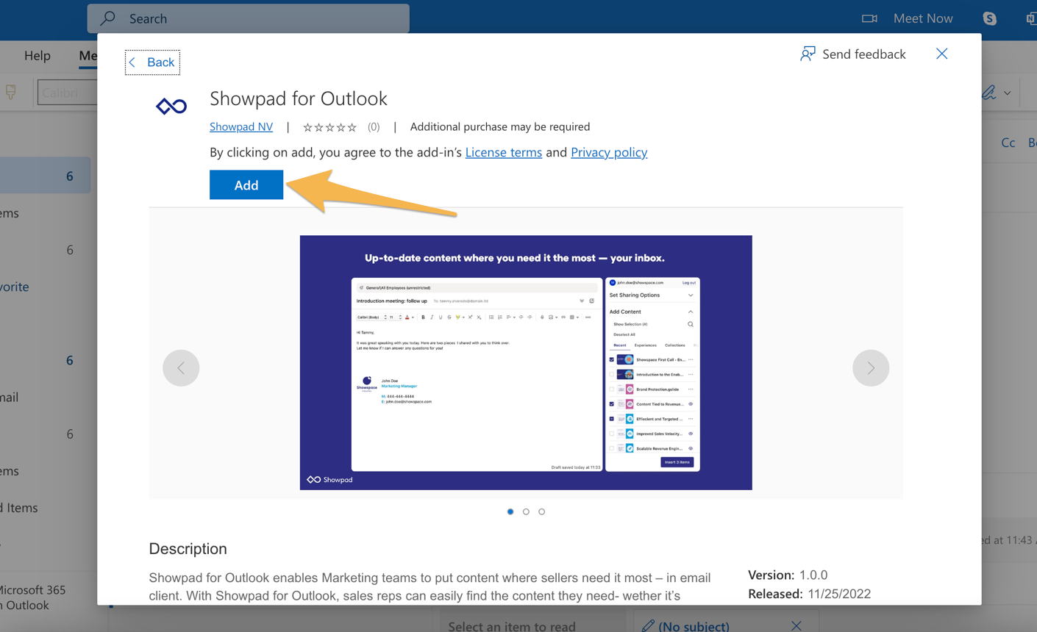
Task: Click the 'Released: 11/25/2022' text
Action: point(809,594)
